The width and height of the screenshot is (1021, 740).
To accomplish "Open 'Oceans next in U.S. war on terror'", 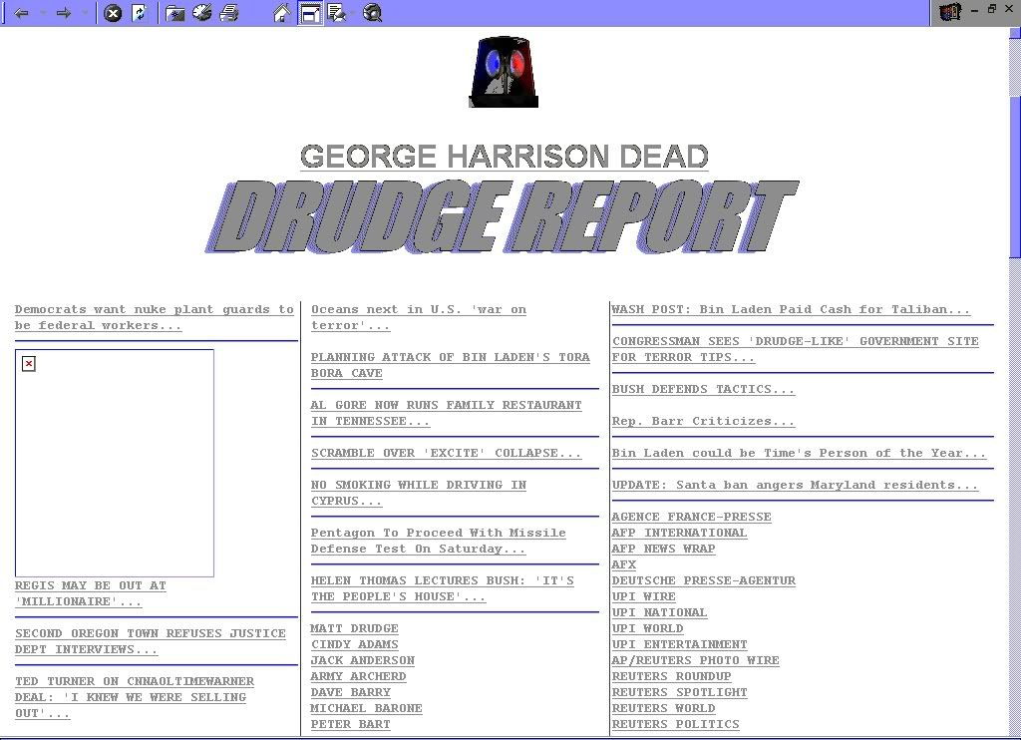I will pyautogui.click(x=419, y=317).
